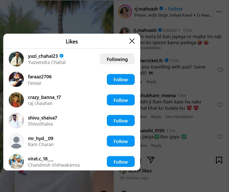Viewport: 229px width, 192px height.
Task: Follow crazy_banna_17 from likes list
Action: (121, 100)
